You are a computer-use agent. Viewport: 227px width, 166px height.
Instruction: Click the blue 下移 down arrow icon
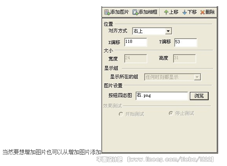(184, 12)
